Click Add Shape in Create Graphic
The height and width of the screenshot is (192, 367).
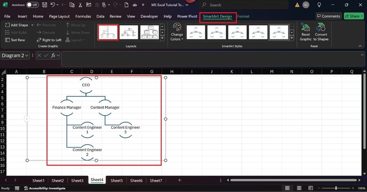point(17,25)
